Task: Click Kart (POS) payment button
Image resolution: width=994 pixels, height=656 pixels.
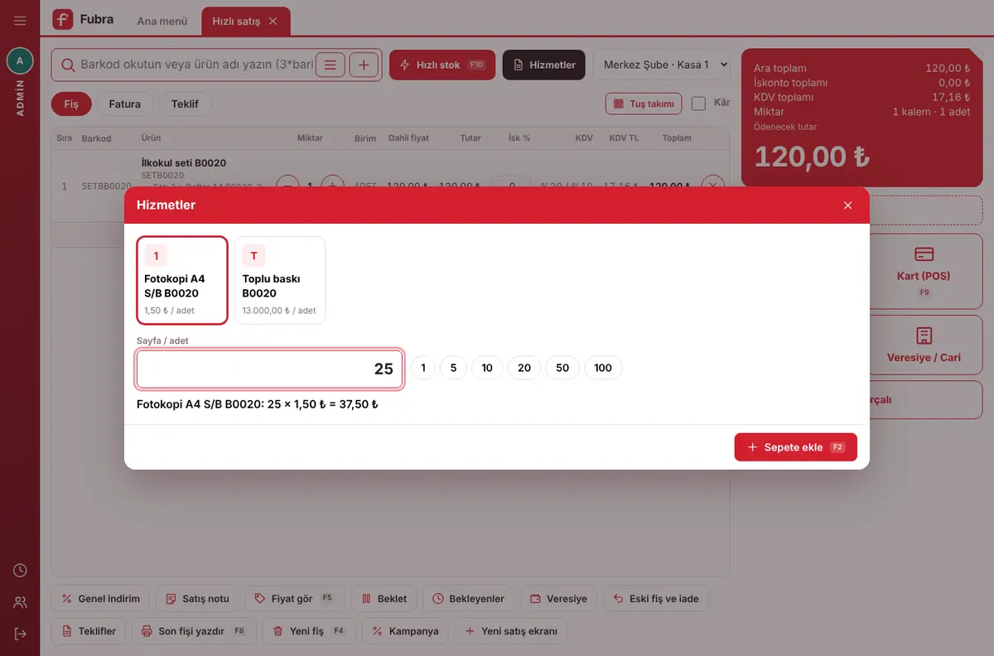Action: [x=924, y=271]
